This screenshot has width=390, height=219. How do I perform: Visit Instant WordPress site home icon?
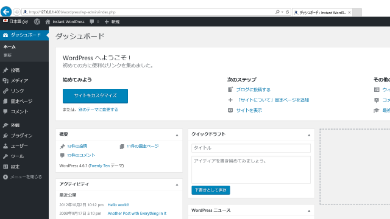[x=48, y=22]
